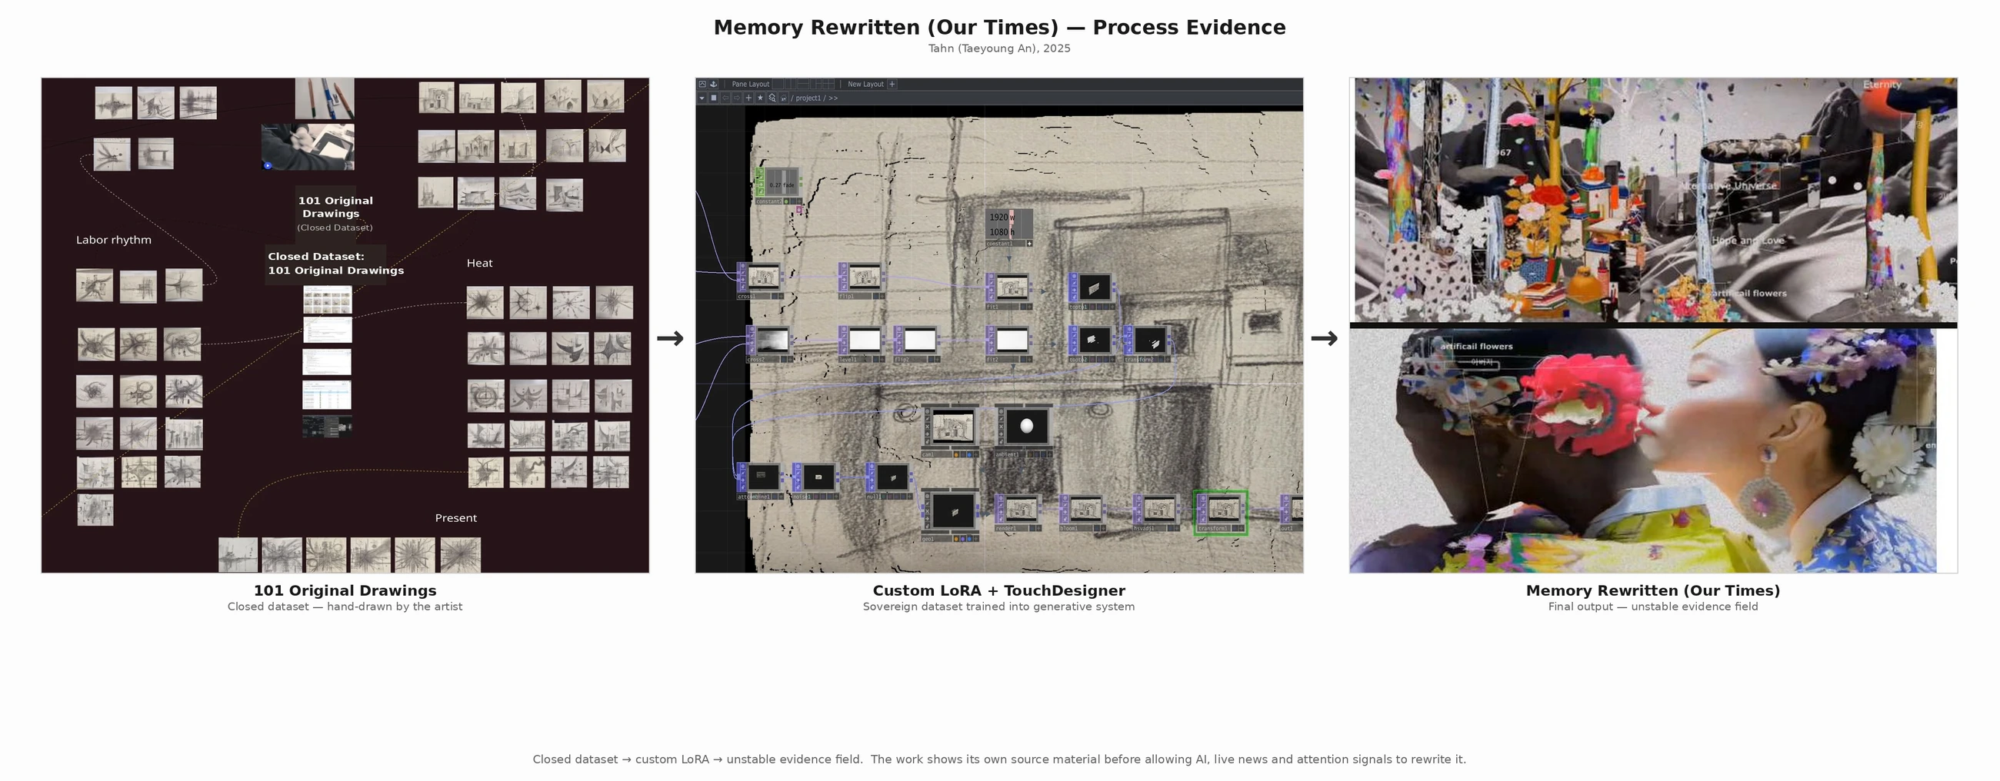The width and height of the screenshot is (2000, 781).
Task: Click the plus button next to New Layout
Action: click(x=892, y=85)
